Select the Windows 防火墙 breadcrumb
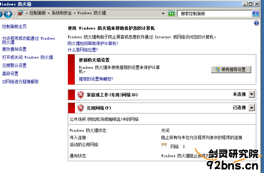The image size is (264, 173). pos(91,13)
